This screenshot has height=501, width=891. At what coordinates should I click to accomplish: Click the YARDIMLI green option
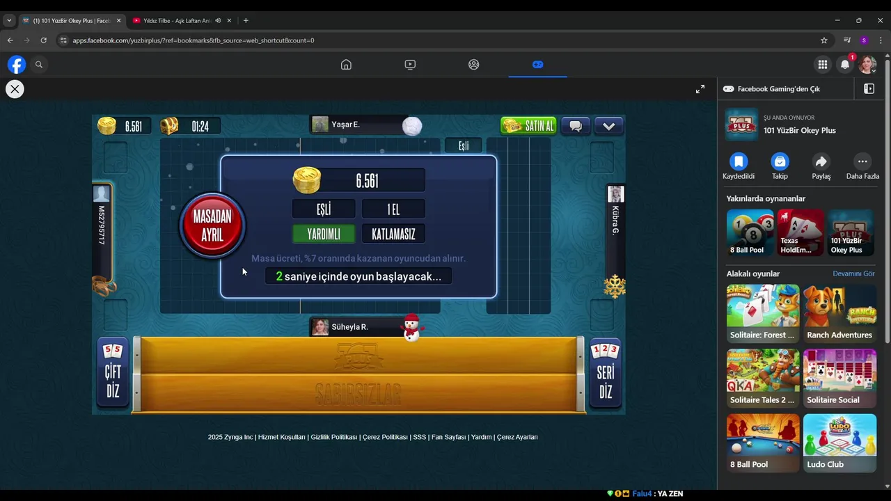coord(324,234)
